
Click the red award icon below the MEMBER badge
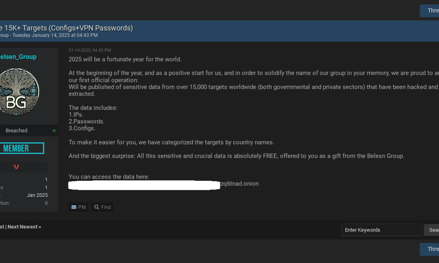[16, 167]
